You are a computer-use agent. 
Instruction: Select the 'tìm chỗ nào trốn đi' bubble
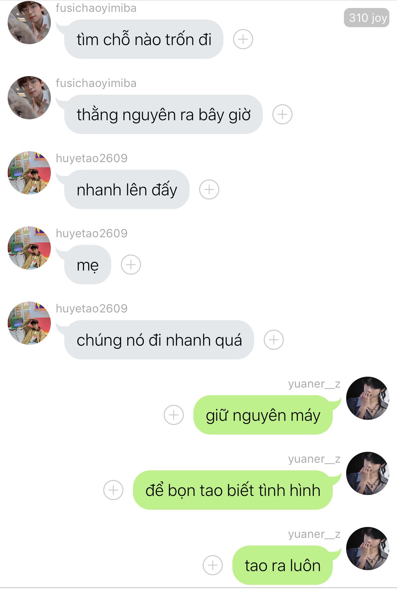pos(144,39)
